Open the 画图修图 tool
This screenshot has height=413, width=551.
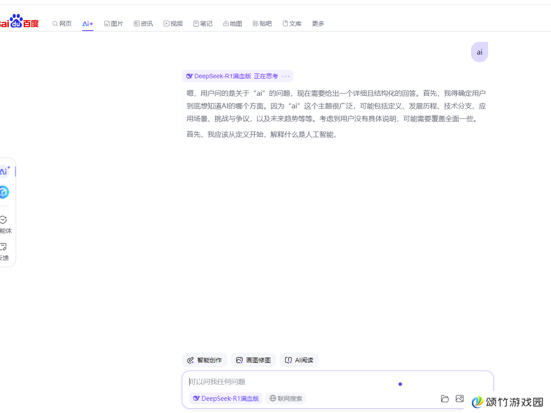pos(253,360)
